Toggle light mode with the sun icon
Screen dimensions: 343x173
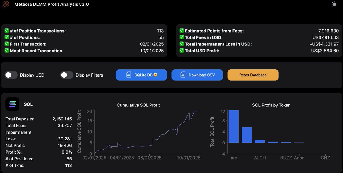tap(334, 4)
